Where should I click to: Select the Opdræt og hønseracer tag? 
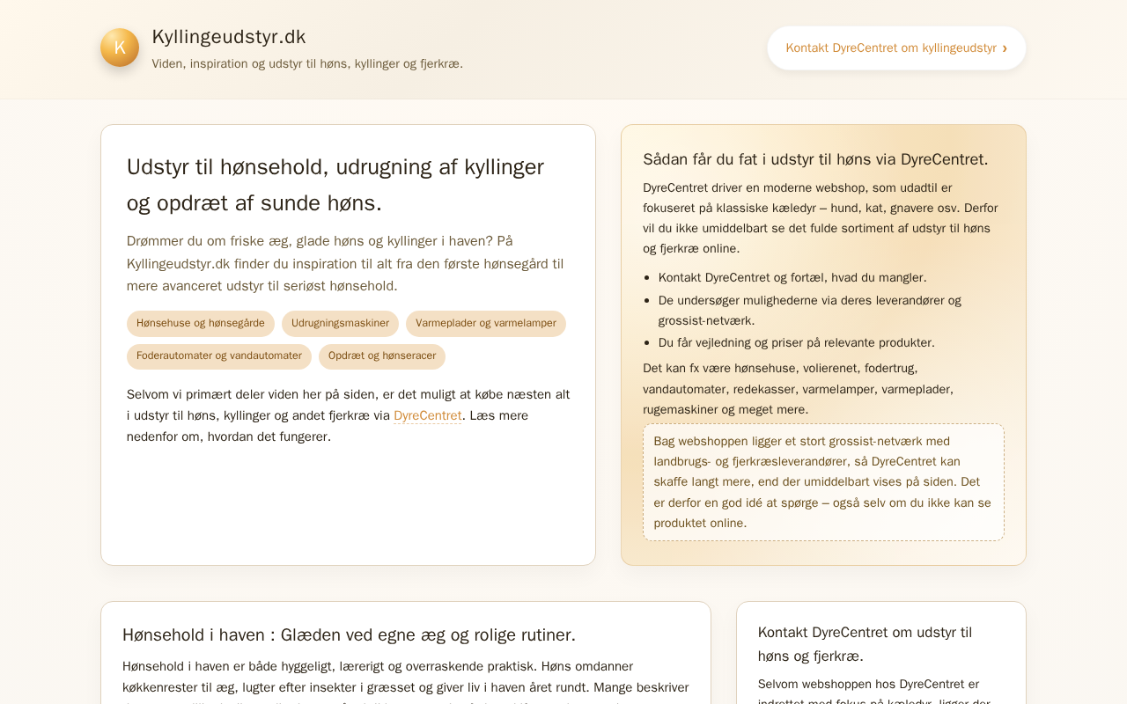[x=382, y=356]
